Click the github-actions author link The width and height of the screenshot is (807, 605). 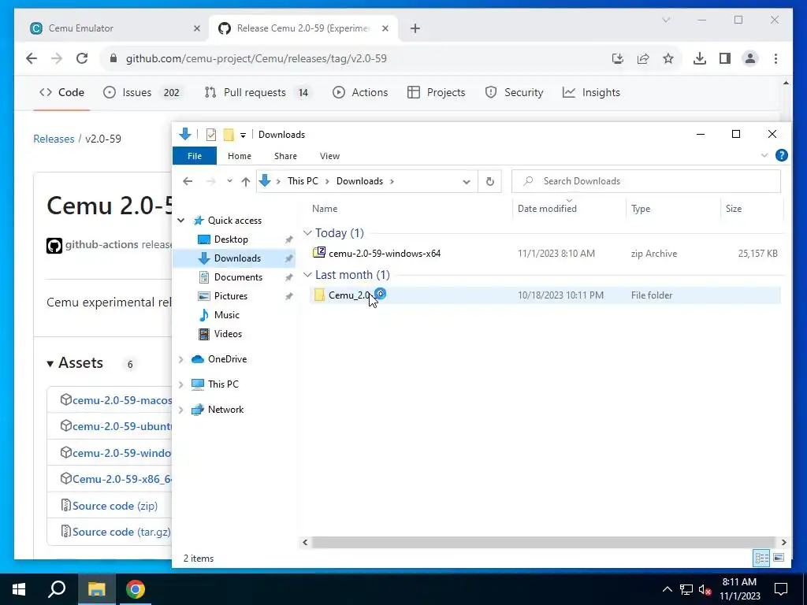102,245
